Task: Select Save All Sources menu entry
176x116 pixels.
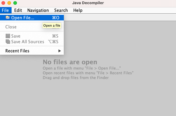Action: 32,42
